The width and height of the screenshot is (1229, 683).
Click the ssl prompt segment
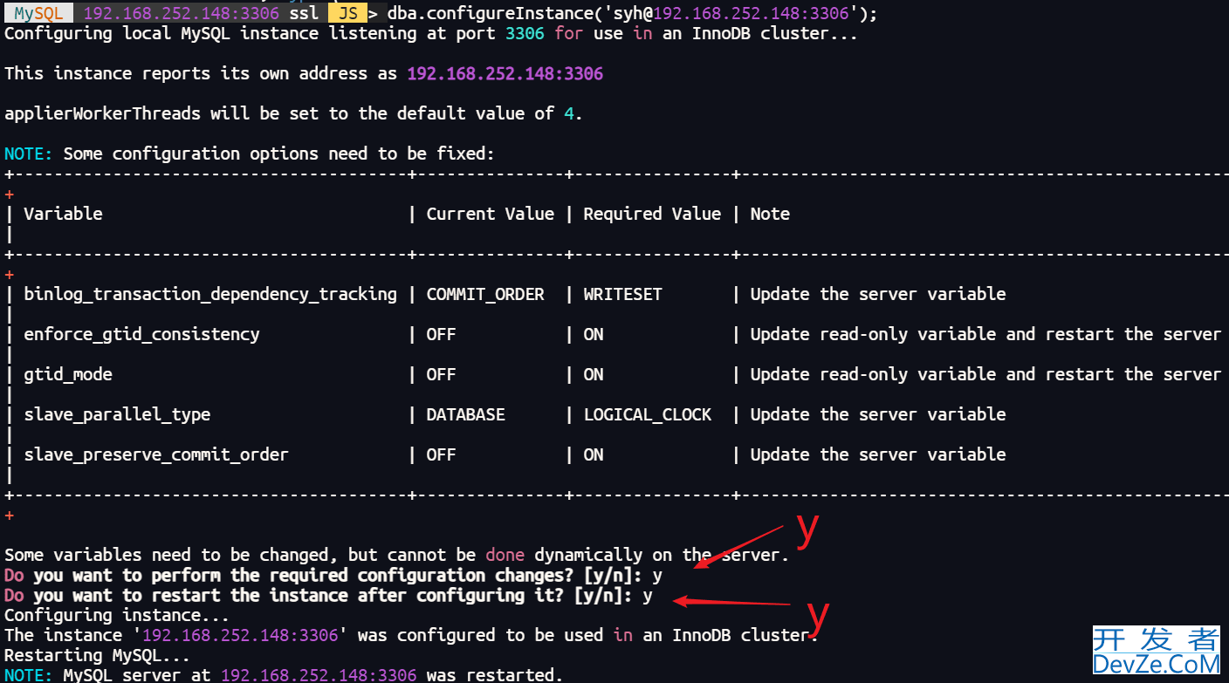click(x=304, y=13)
